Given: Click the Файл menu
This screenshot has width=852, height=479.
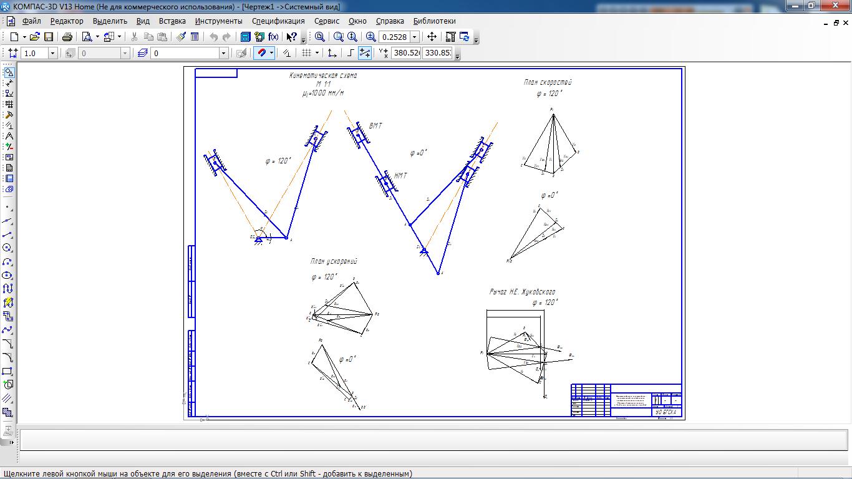Looking at the screenshot, I should 31,21.
